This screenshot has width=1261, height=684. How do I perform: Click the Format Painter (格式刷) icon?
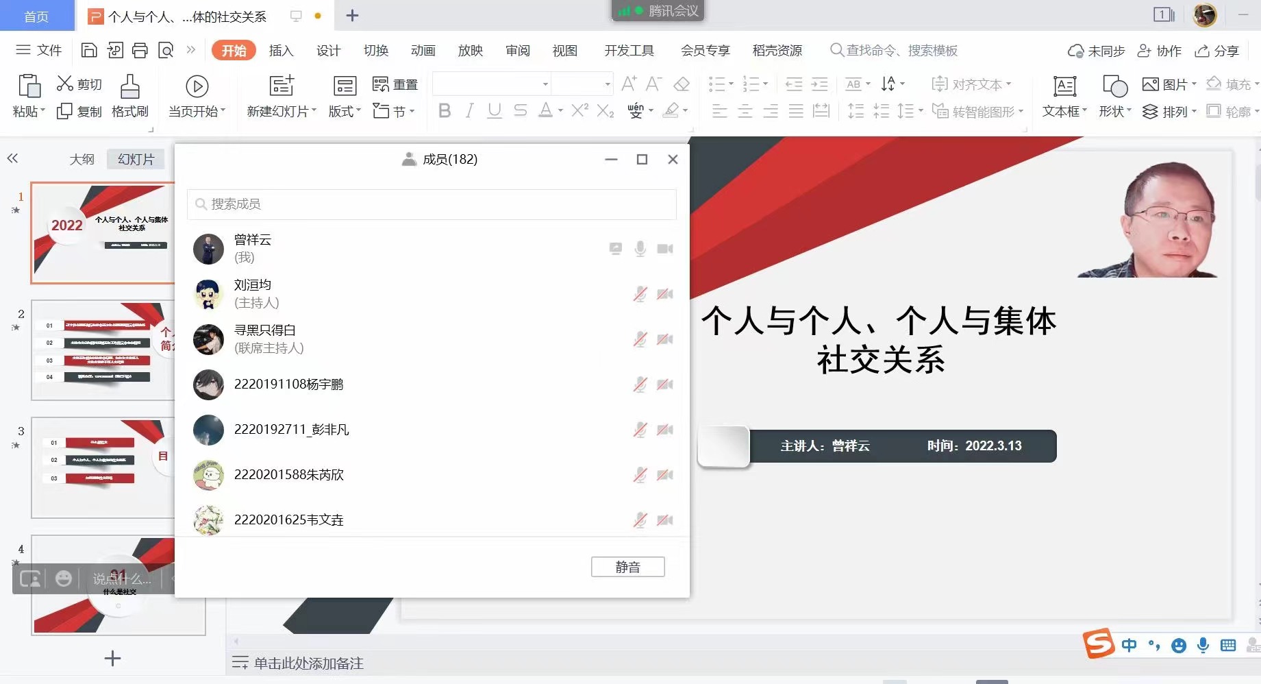point(129,87)
